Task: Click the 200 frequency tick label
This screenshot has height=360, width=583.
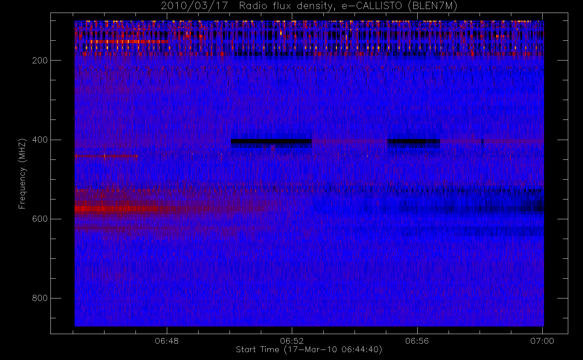Action: (40, 60)
